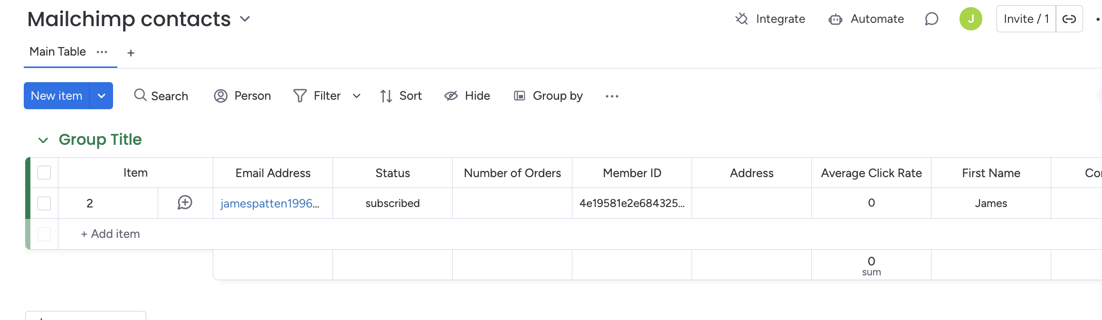Click the Invite / 1 button

coord(1026,19)
